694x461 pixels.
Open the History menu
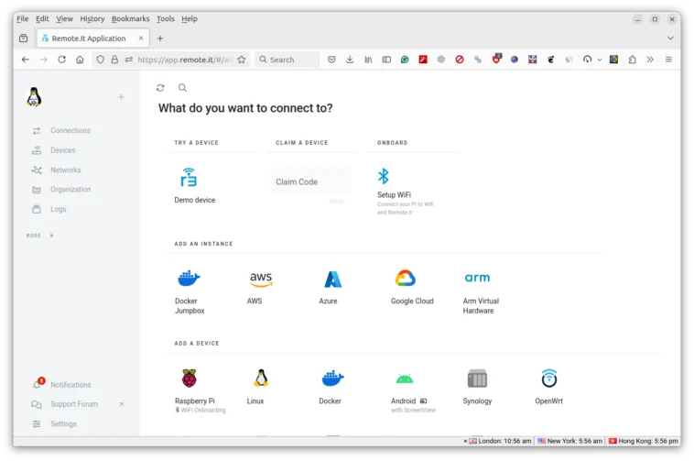pyautogui.click(x=92, y=18)
